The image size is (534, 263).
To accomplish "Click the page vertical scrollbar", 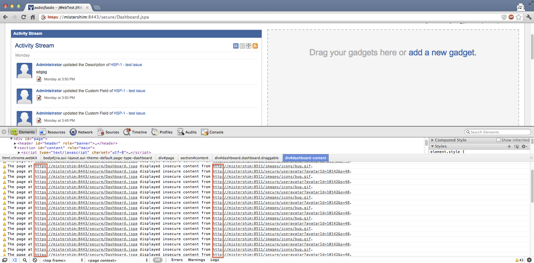I will click(532, 47).
